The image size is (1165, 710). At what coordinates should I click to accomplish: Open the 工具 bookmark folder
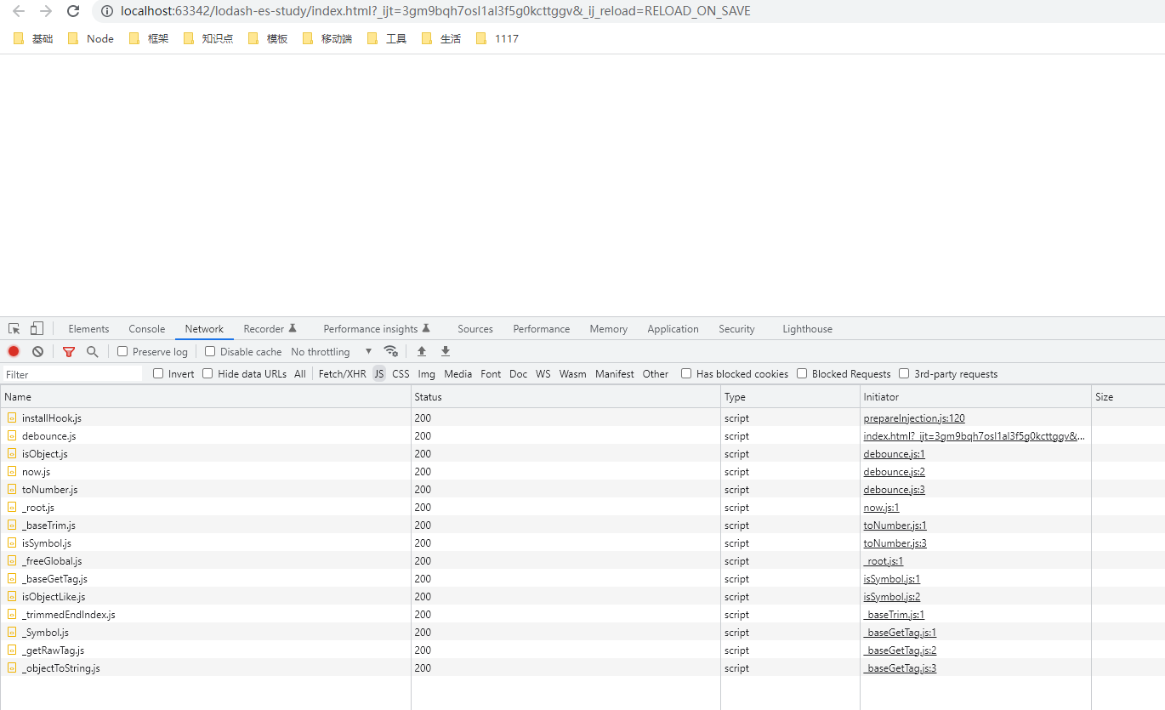(387, 38)
